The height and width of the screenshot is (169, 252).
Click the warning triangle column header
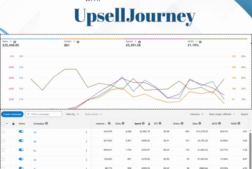point(13,124)
